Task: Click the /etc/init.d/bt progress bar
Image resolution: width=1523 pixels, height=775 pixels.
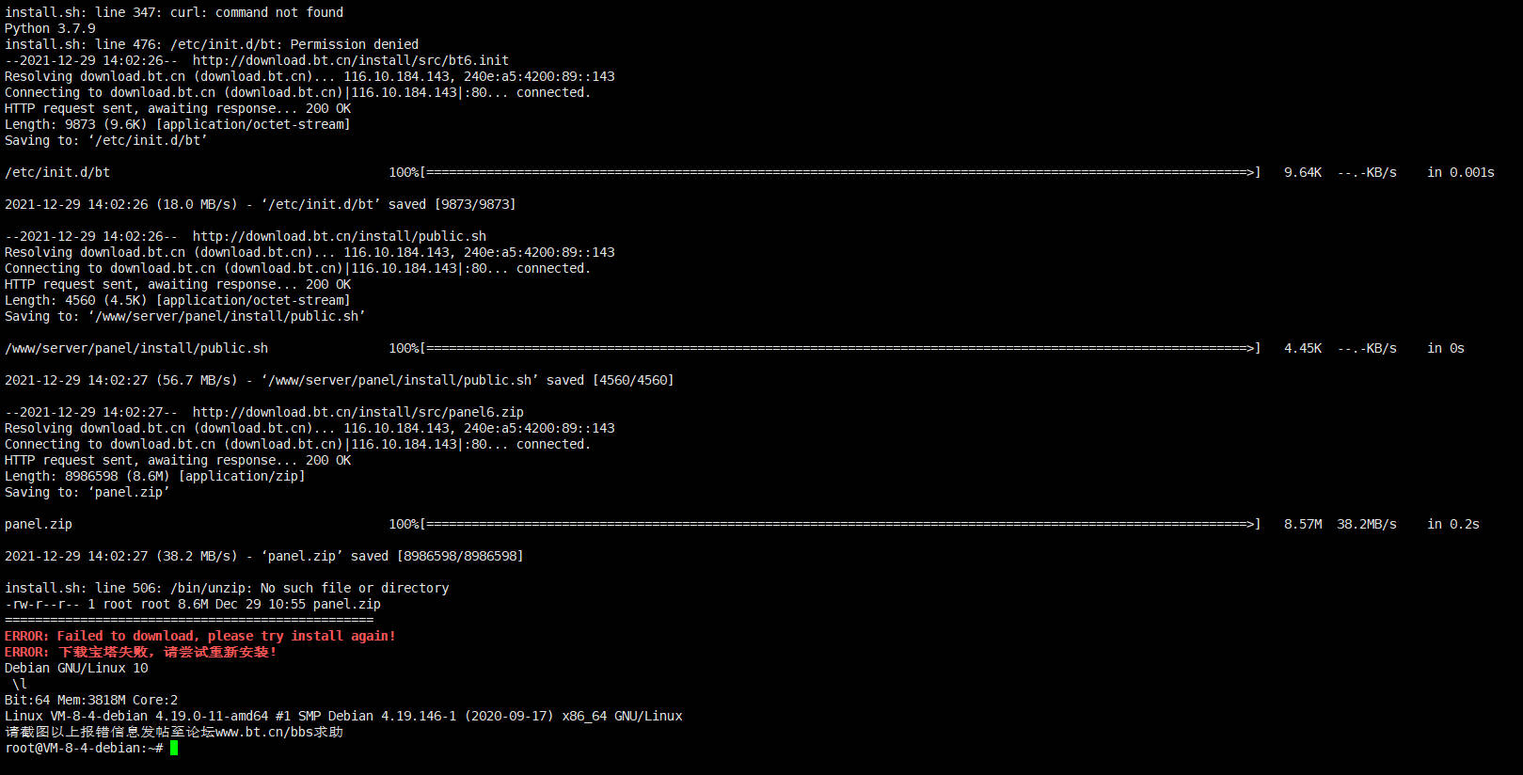Action: coord(824,172)
